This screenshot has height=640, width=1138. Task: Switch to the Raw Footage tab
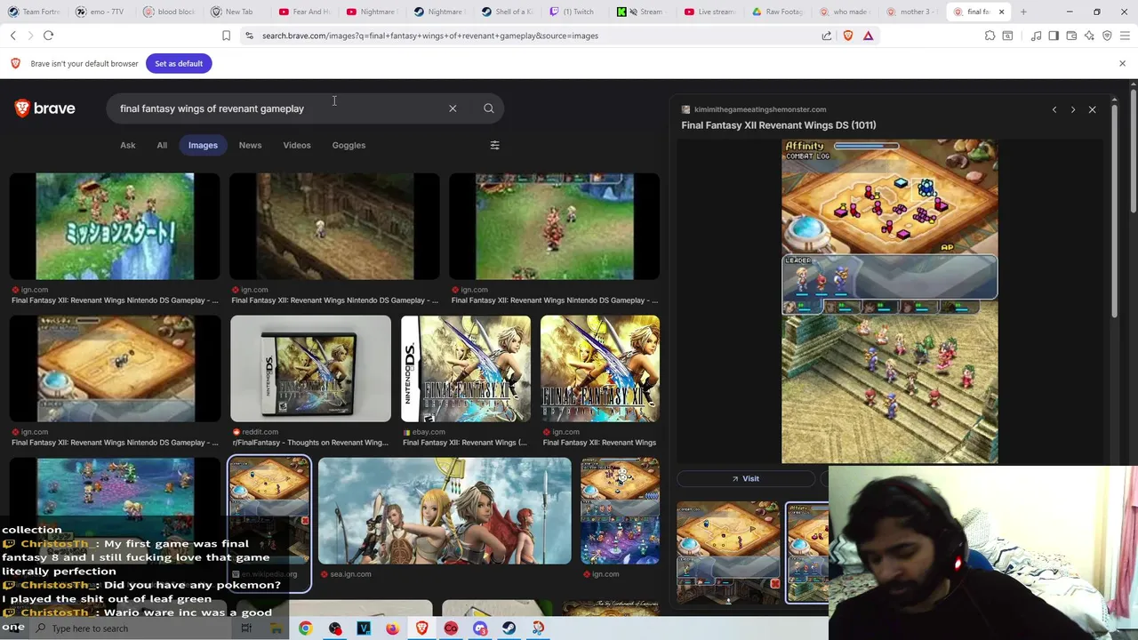[x=778, y=12]
